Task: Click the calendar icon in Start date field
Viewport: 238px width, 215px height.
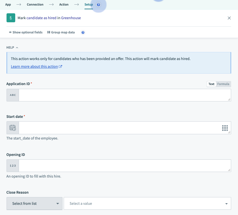Action: pyautogui.click(x=13, y=128)
